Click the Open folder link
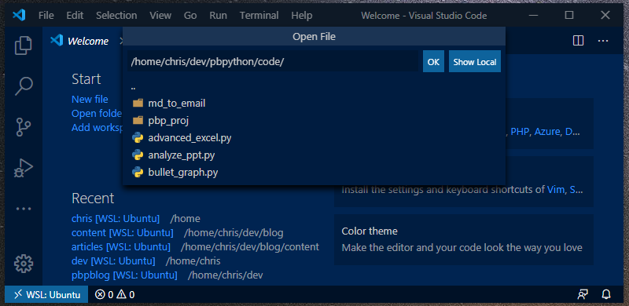629x306 pixels. (97, 113)
